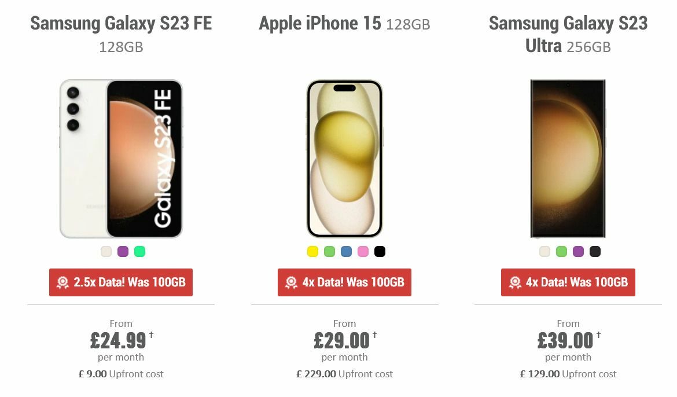The image size is (677, 397).
Task: Select the cream color option for the Galaxy S23 FE
Action: coord(106,251)
